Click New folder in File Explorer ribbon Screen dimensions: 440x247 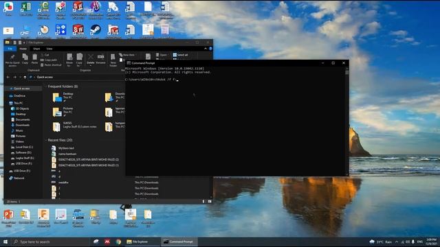113,60
